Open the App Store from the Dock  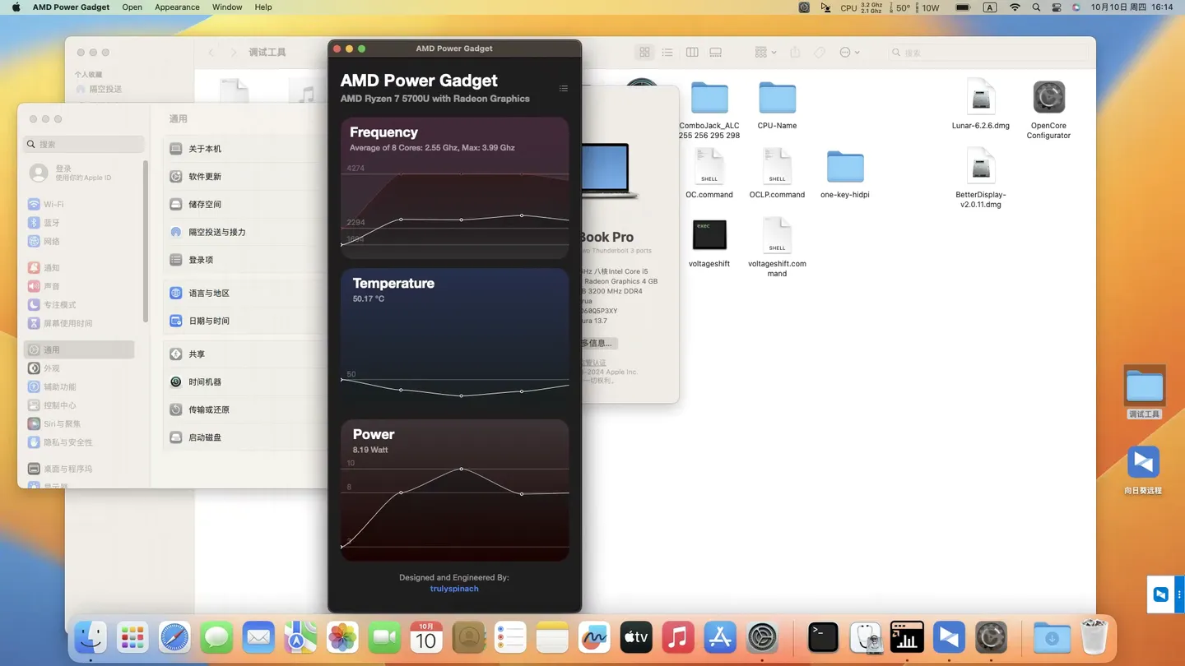click(720, 637)
